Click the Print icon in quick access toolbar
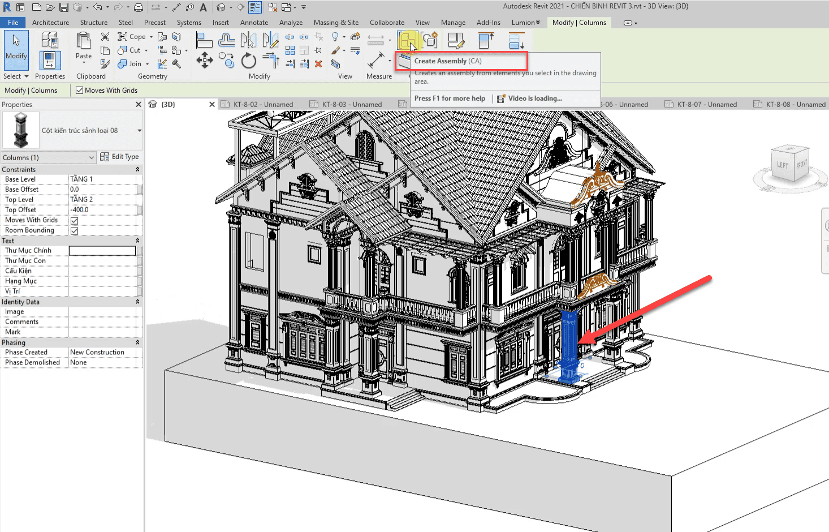The image size is (829, 532). 138,7
